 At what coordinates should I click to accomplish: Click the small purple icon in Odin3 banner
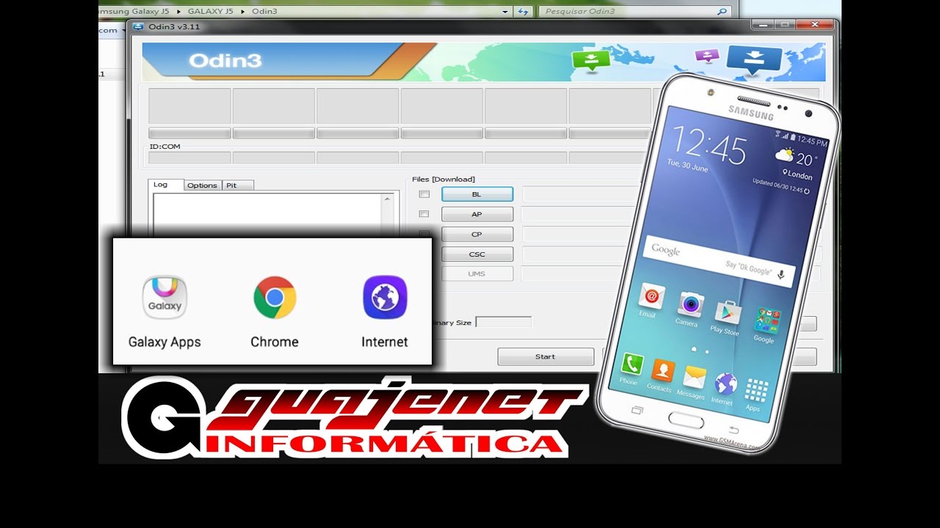click(x=707, y=56)
